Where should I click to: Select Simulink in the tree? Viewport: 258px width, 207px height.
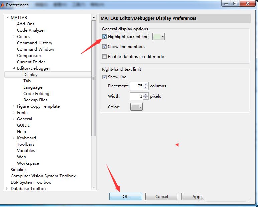[x=19, y=169]
